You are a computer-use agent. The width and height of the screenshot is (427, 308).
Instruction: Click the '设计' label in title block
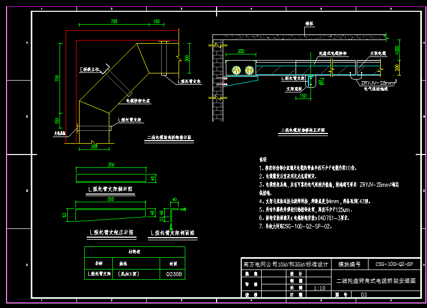pyautogui.click(x=296, y=274)
